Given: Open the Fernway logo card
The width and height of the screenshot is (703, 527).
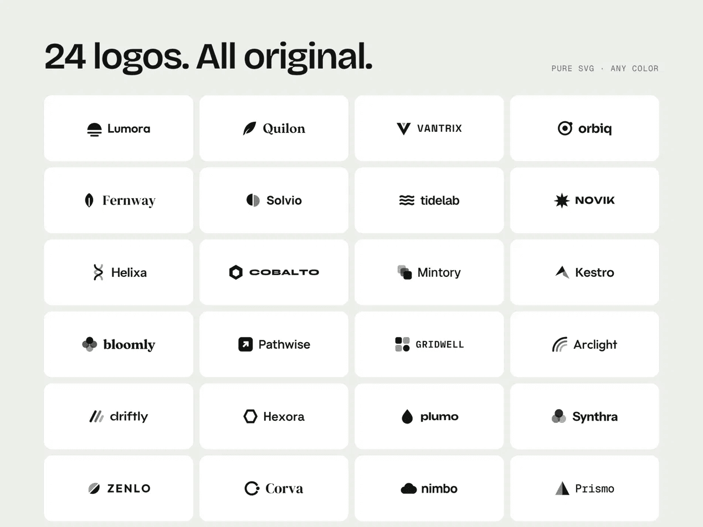Looking at the screenshot, I should point(119,200).
